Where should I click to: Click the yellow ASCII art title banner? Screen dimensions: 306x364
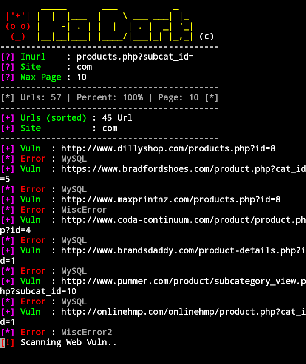tap(115, 26)
